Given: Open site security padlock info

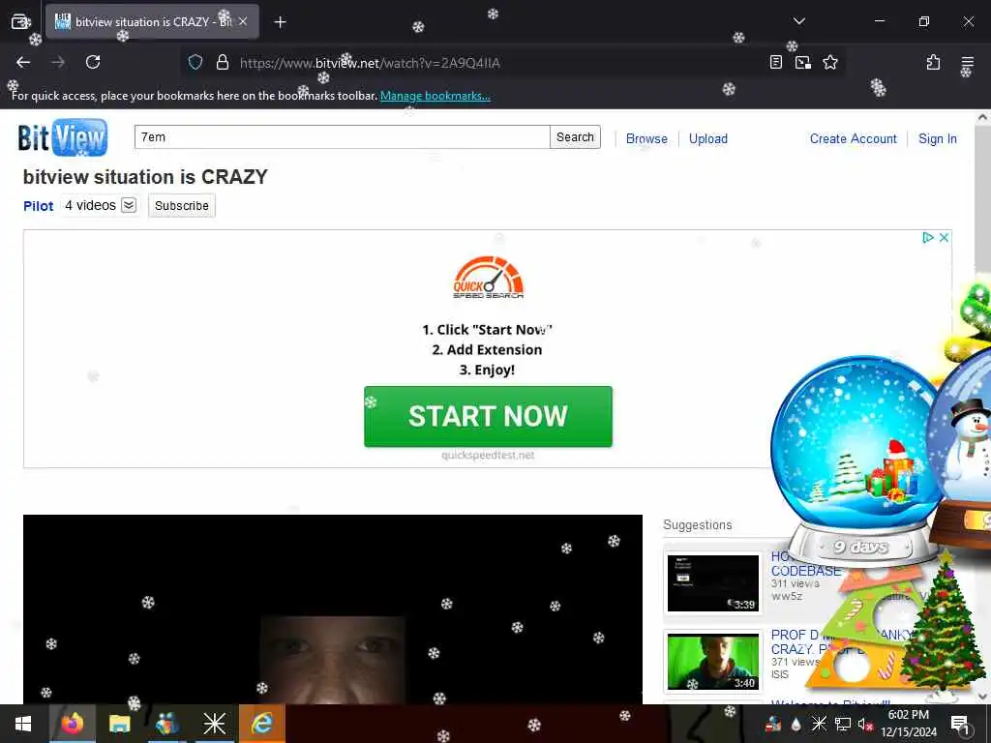Looking at the screenshot, I should tap(222, 62).
